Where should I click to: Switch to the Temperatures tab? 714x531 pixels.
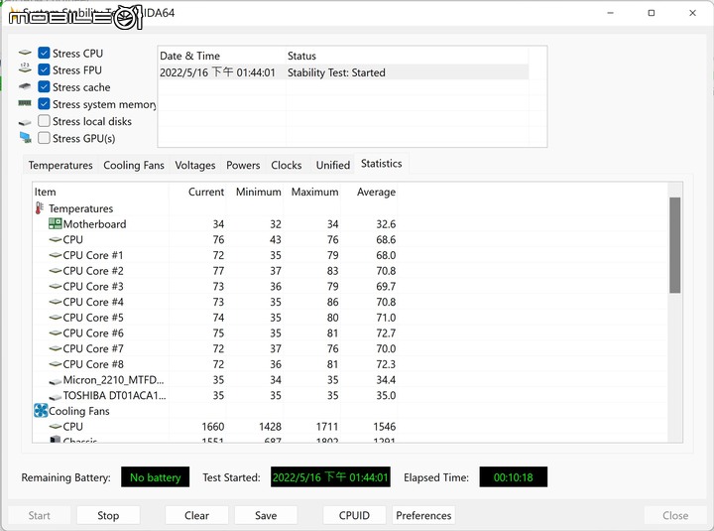tap(60, 165)
